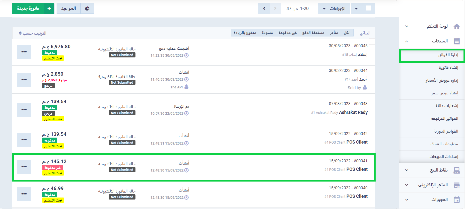Click the المتجر الإلكتروني store icon
Image resolution: width=465 pixels, height=209 pixels.
coord(456,185)
